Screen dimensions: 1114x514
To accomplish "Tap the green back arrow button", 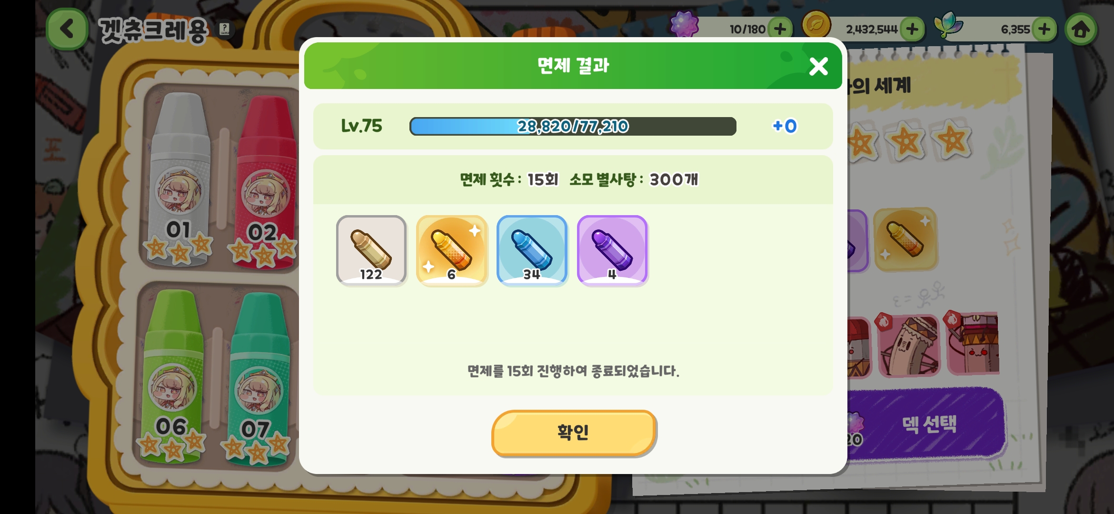I will (67, 29).
